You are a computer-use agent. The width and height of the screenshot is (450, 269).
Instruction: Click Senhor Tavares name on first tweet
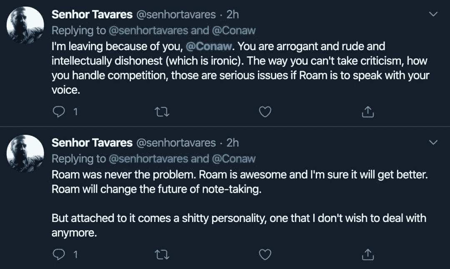(92, 15)
